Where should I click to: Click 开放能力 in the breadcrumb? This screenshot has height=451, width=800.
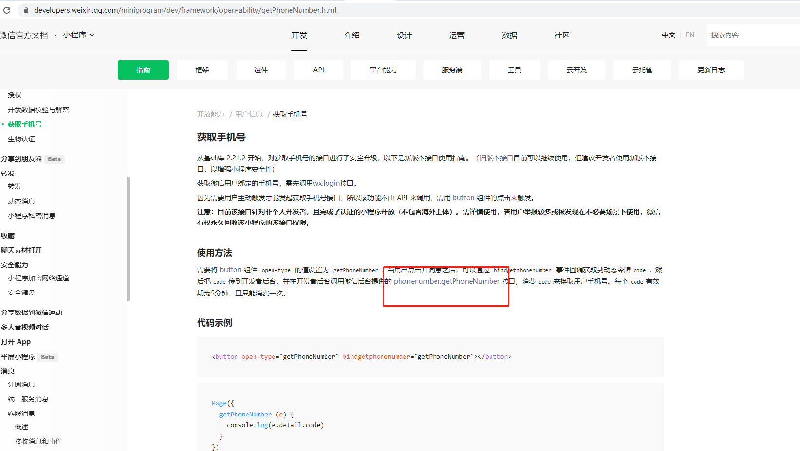pos(211,114)
